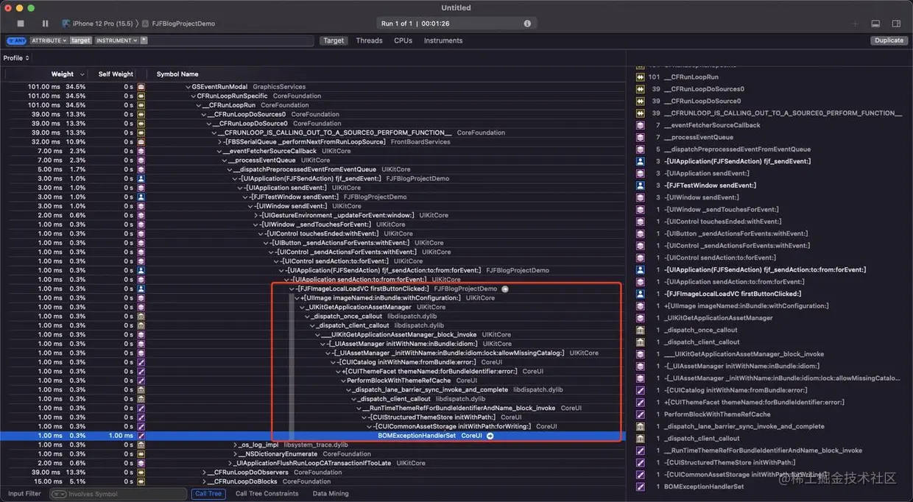The width and height of the screenshot is (913, 502).
Task: Click user icon in -[FJFTestWindow sendEvent:] tree row
Action: point(141,197)
